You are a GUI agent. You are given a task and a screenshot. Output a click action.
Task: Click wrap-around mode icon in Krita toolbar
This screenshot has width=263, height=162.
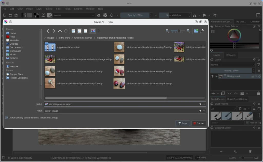point(214,15)
